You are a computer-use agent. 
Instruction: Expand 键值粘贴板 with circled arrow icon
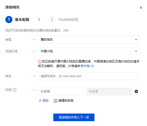coord(56,101)
